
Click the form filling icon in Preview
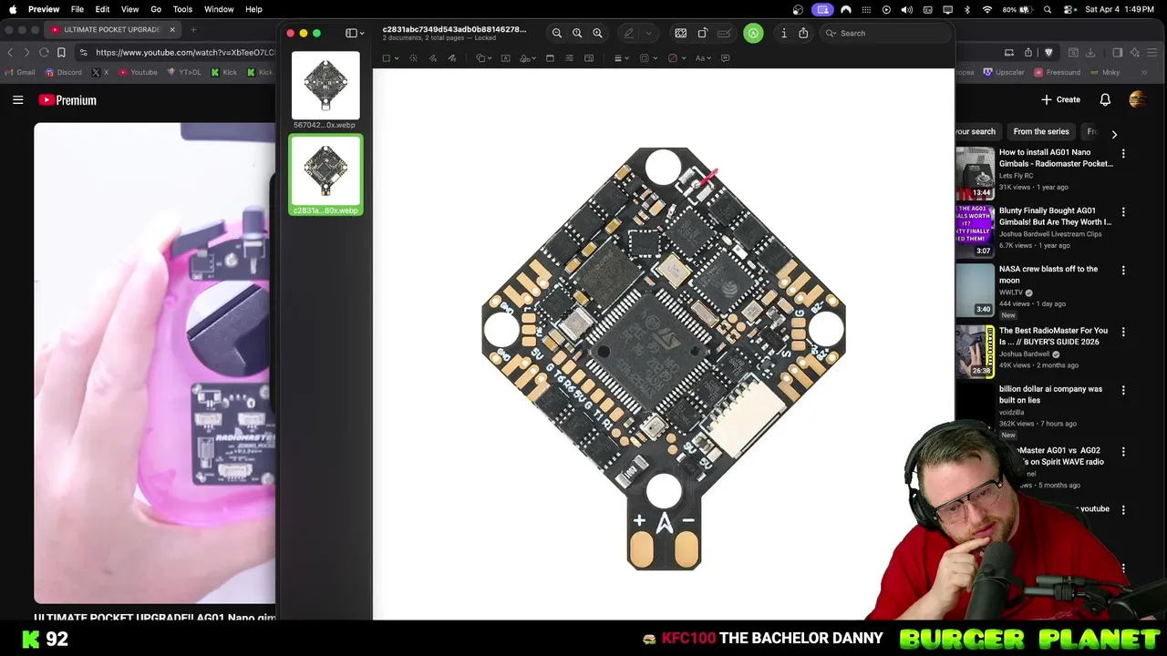point(724,33)
